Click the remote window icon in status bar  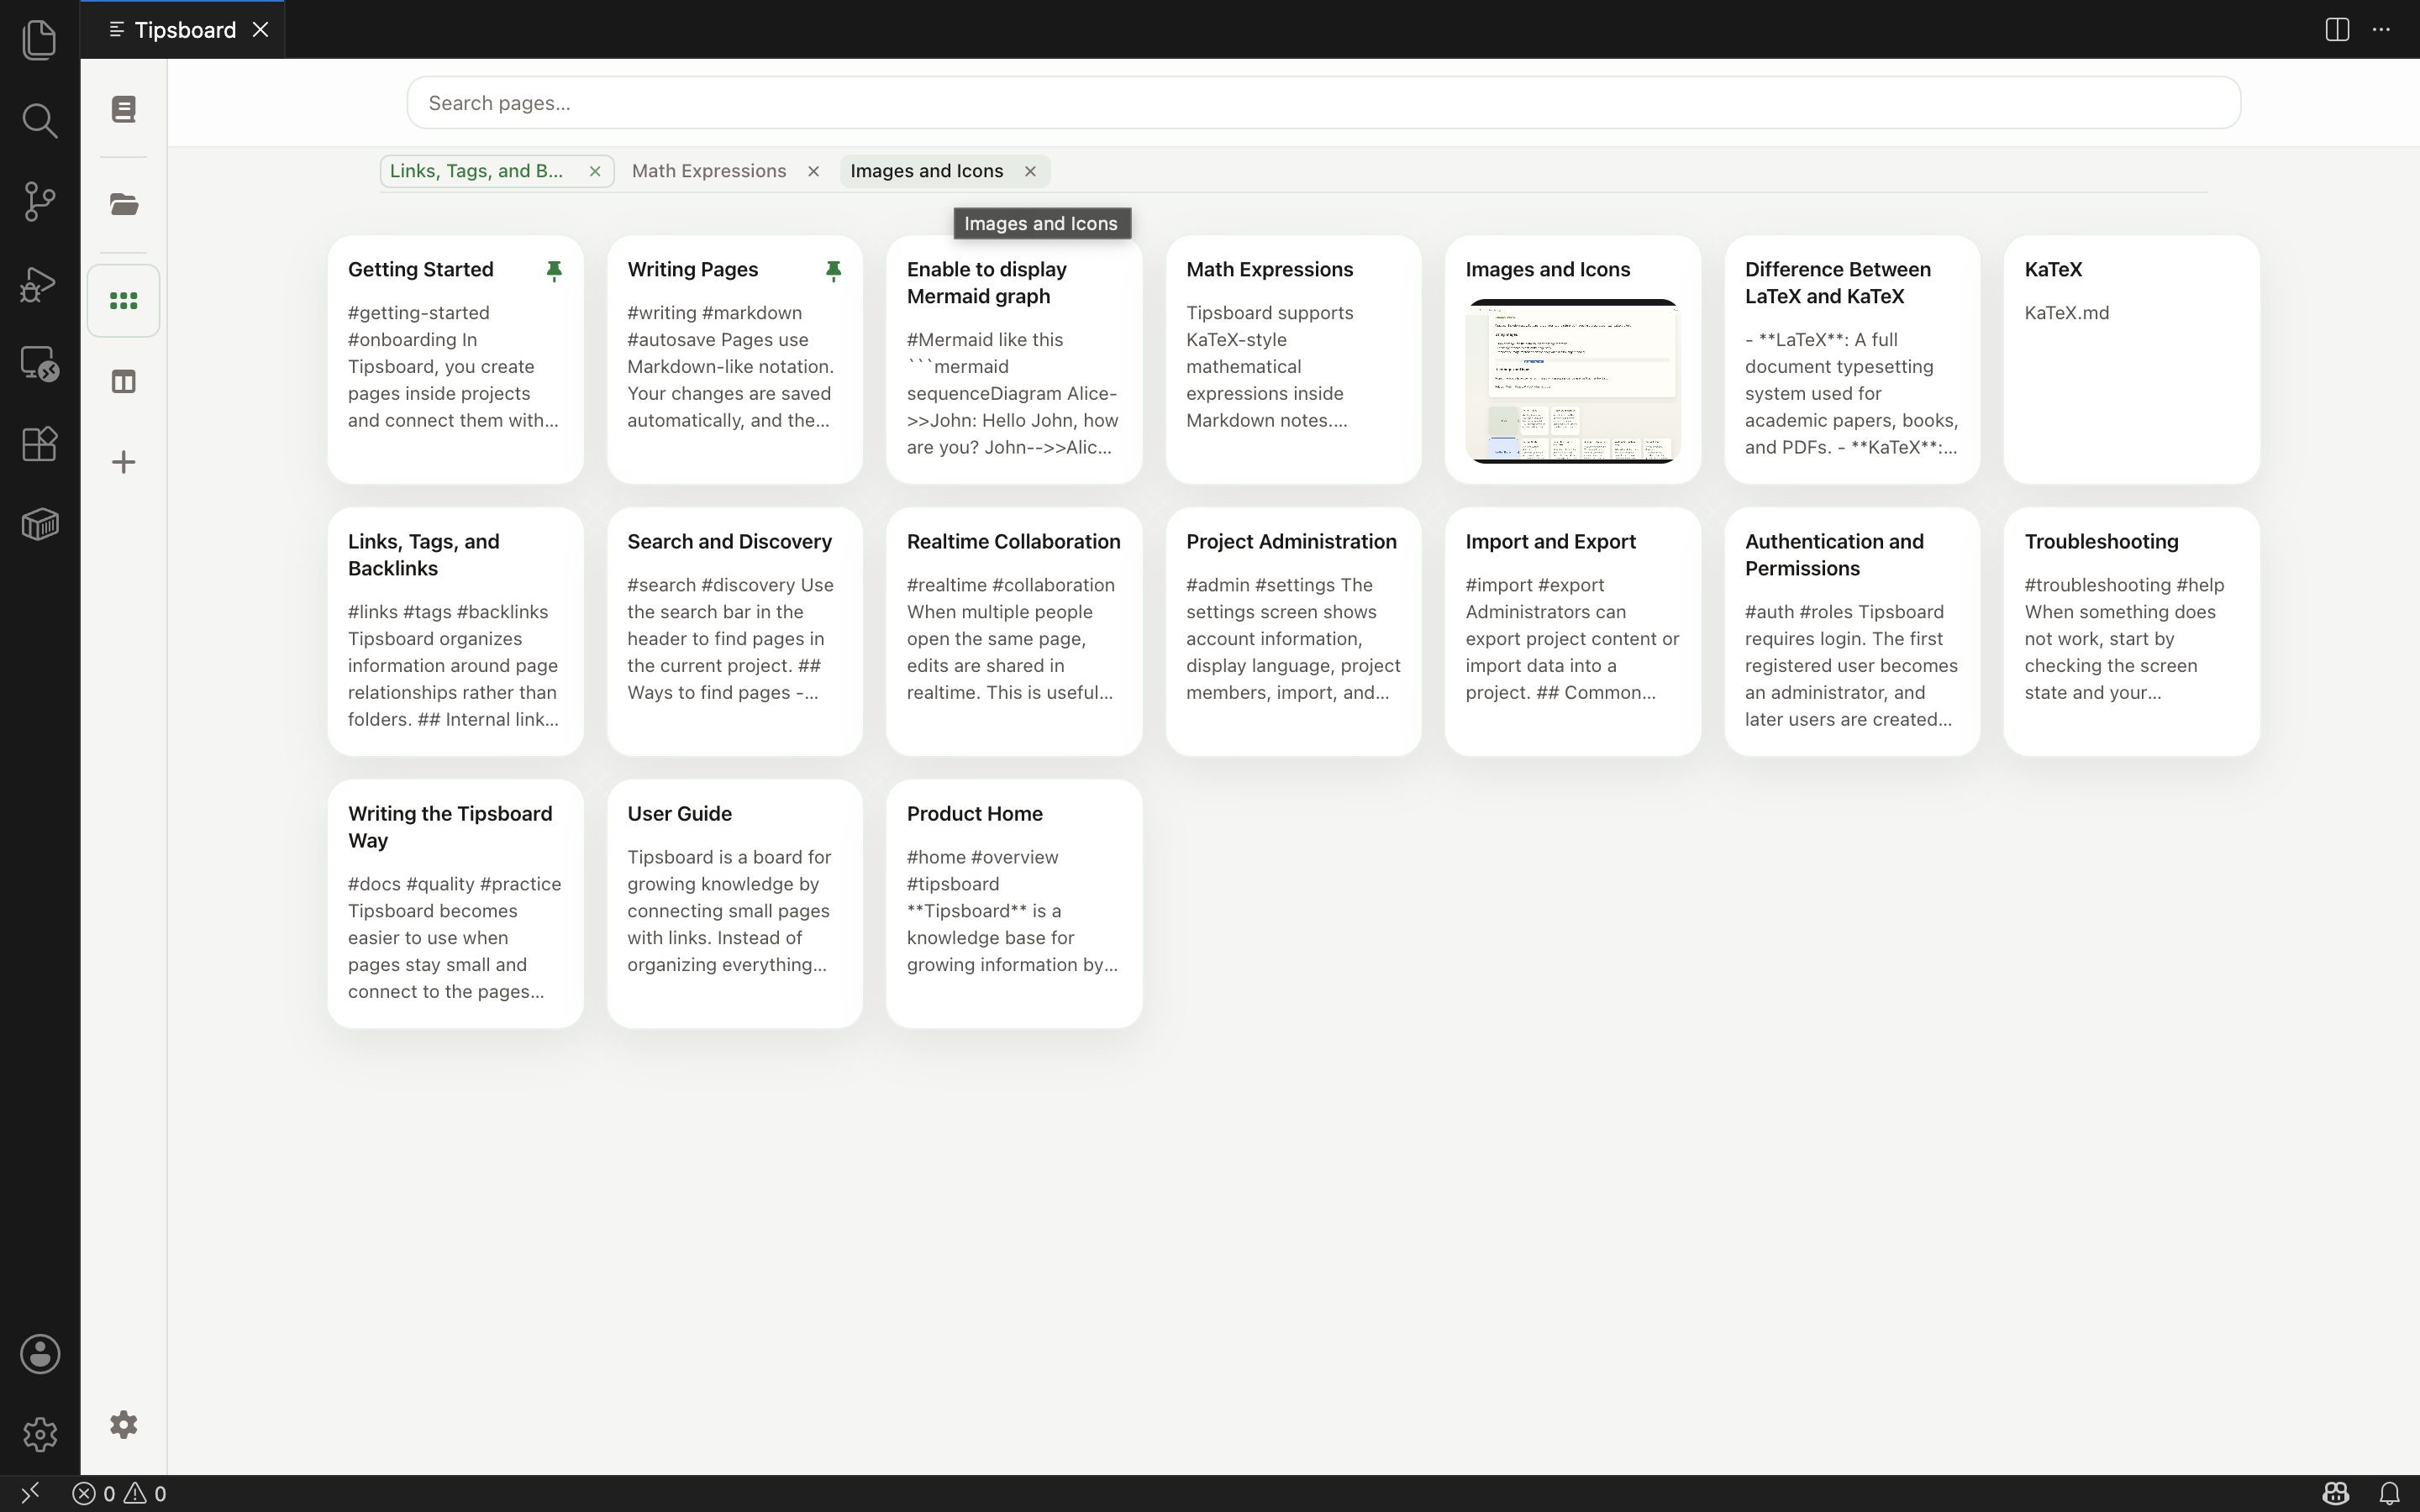tap(30, 1493)
